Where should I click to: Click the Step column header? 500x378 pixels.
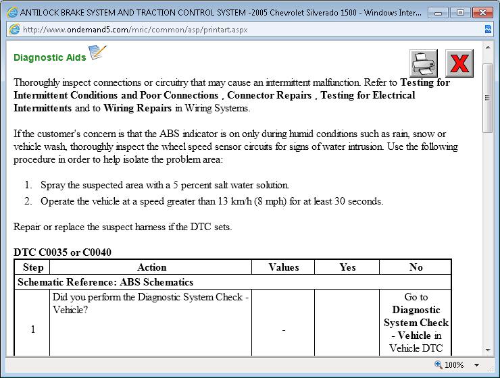(33, 267)
